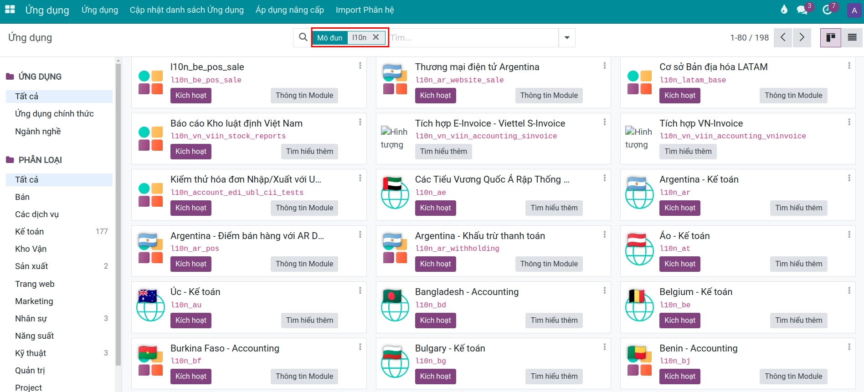Viewport: 864px width, 392px height.
Task: Click the l10n_ar_pos module icon
Action: point(150,249)
